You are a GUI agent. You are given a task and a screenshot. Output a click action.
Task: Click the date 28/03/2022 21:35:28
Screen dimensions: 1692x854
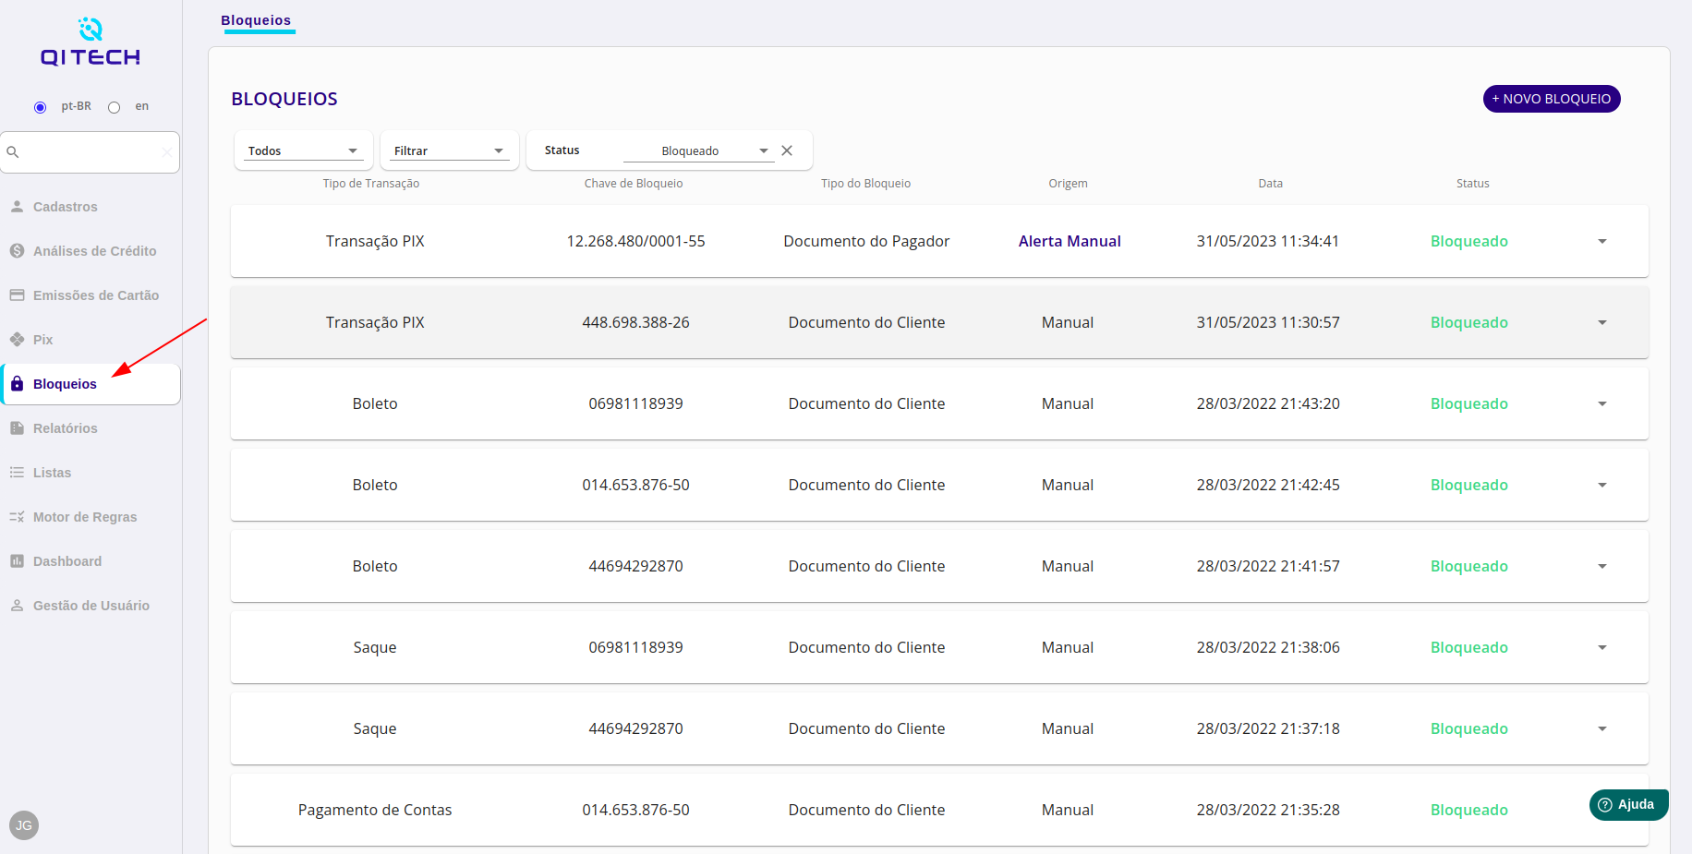coord(1268,810)
